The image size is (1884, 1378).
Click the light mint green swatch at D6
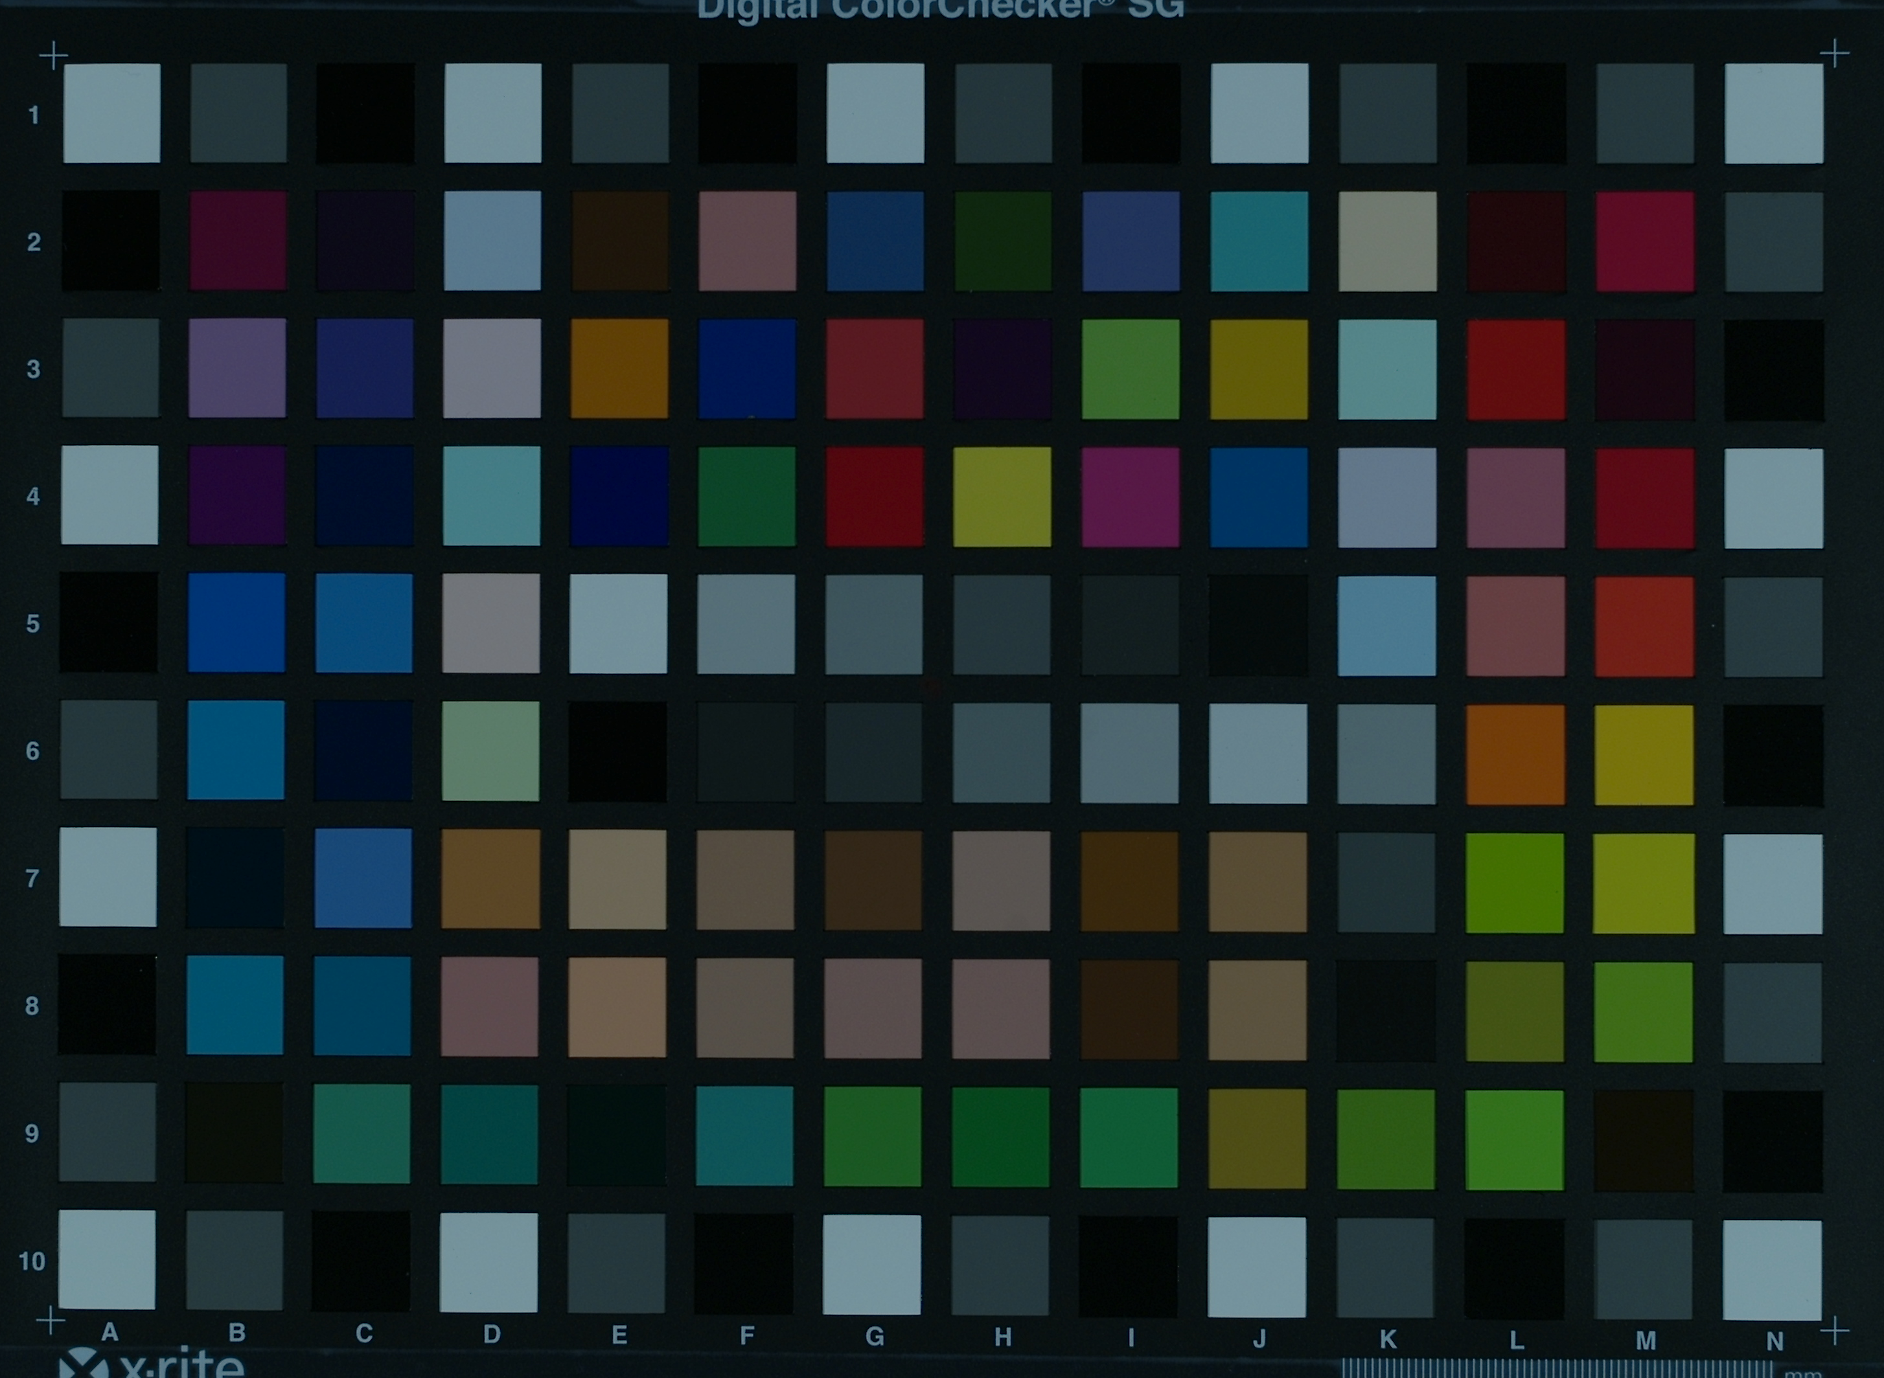490,751
